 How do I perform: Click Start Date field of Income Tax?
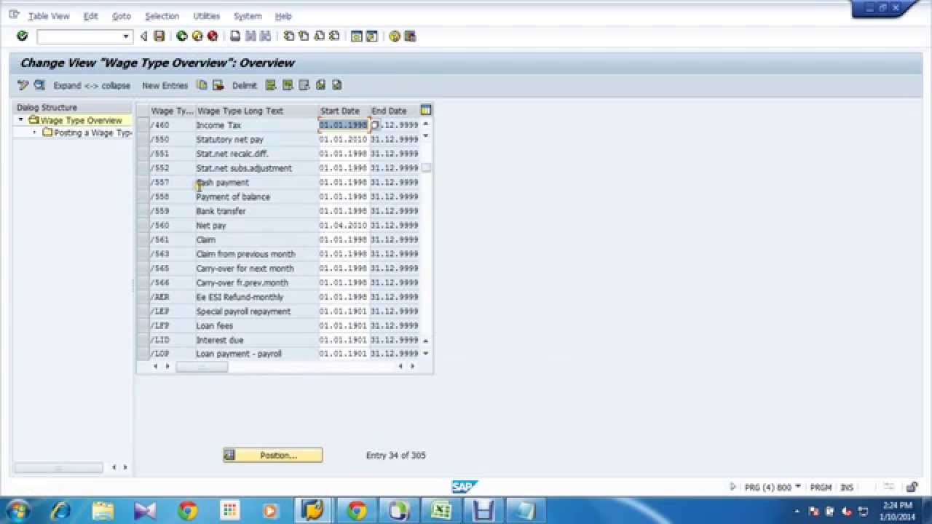pyautogui.click(x=344, y=125)
